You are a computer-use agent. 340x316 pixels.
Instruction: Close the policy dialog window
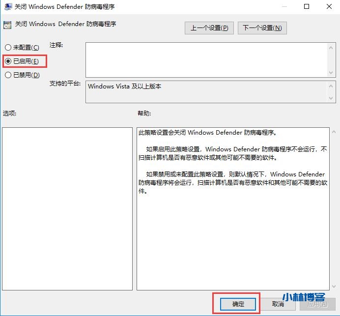329,7
